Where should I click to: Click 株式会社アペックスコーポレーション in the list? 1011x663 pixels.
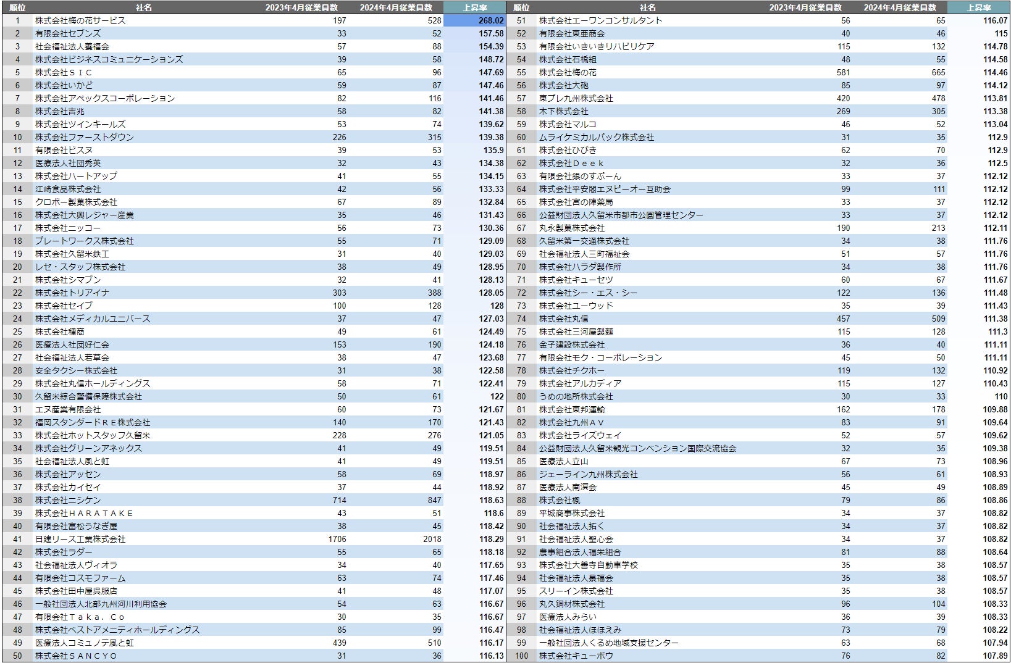click(105, 98)
